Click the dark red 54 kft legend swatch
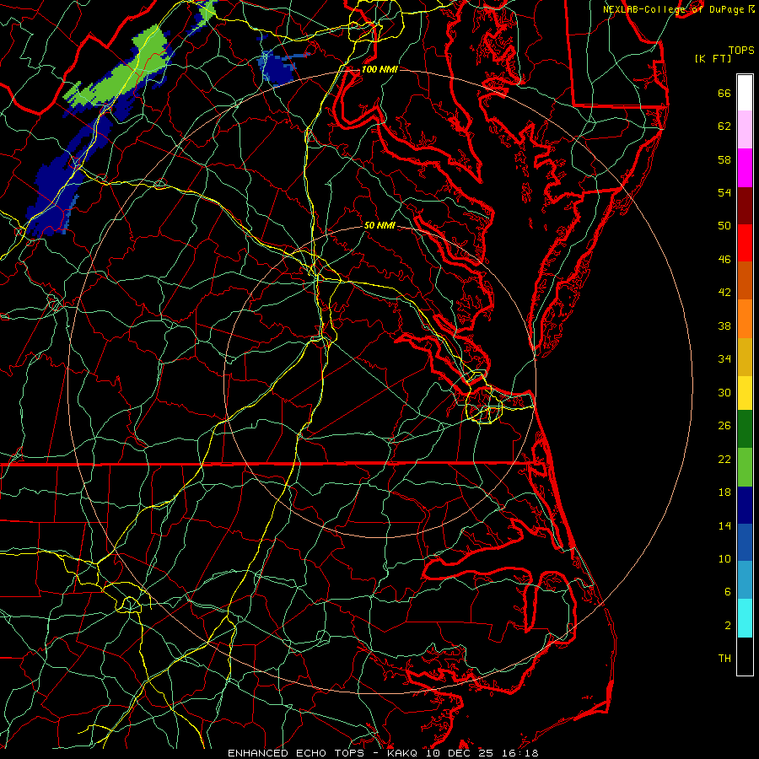Screen dimensions: 759x759 [x=745, y=205]
